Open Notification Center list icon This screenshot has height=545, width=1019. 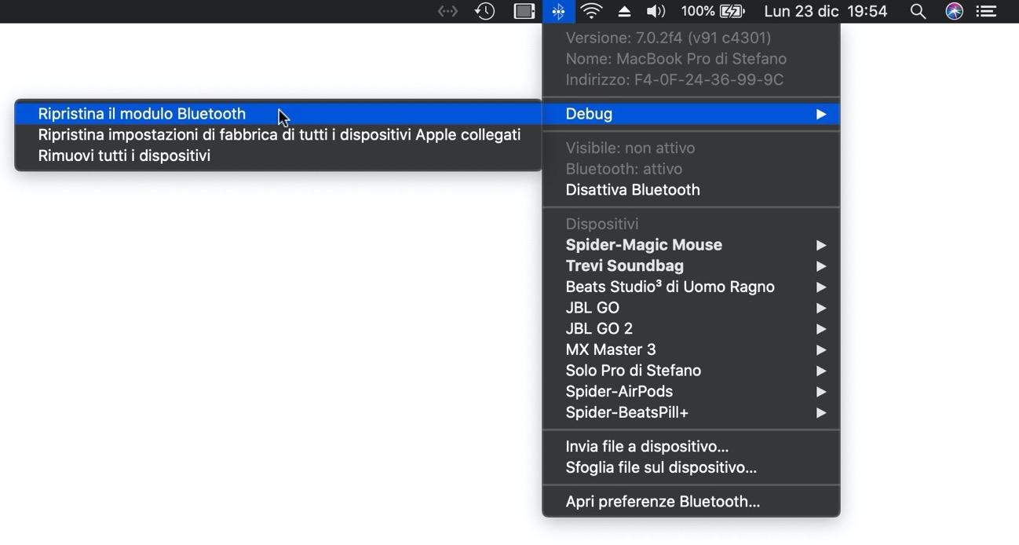[x=987, y=11]
